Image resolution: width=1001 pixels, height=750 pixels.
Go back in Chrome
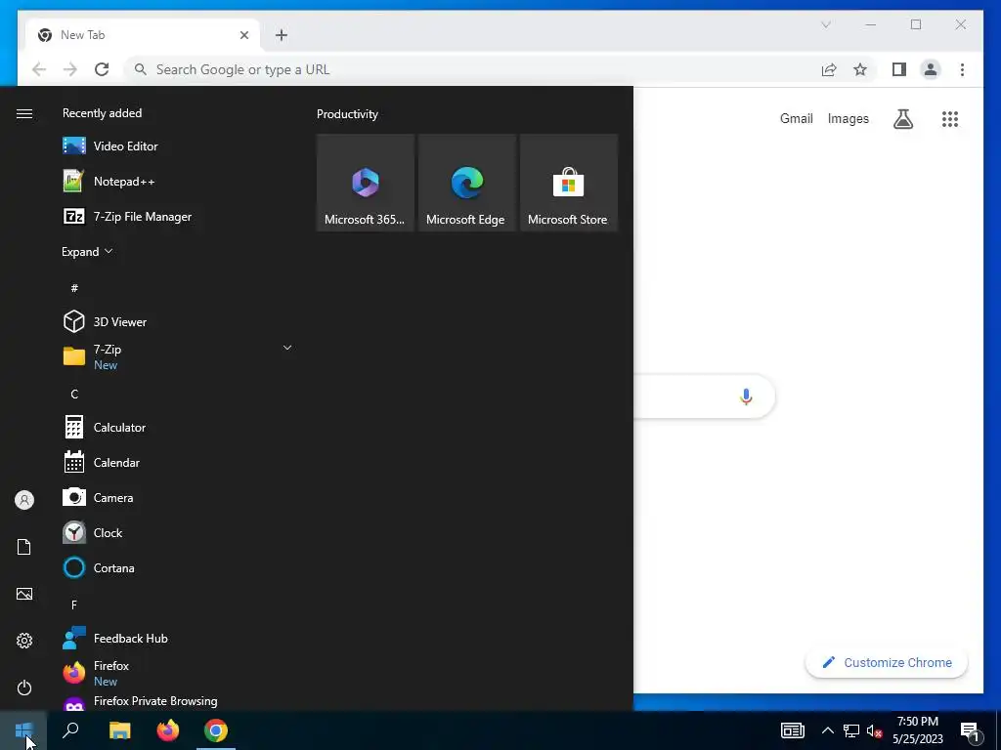39,69
